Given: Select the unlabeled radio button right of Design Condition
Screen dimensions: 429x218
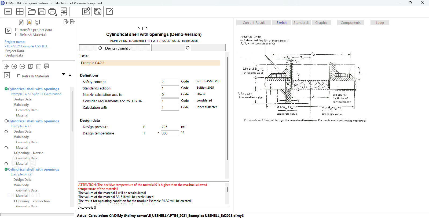Looking at the screenshot, I should click(188, 48).
